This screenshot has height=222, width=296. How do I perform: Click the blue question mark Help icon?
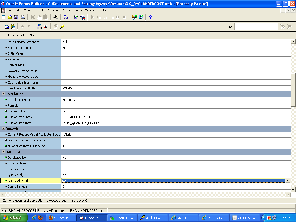coord(150,17)
